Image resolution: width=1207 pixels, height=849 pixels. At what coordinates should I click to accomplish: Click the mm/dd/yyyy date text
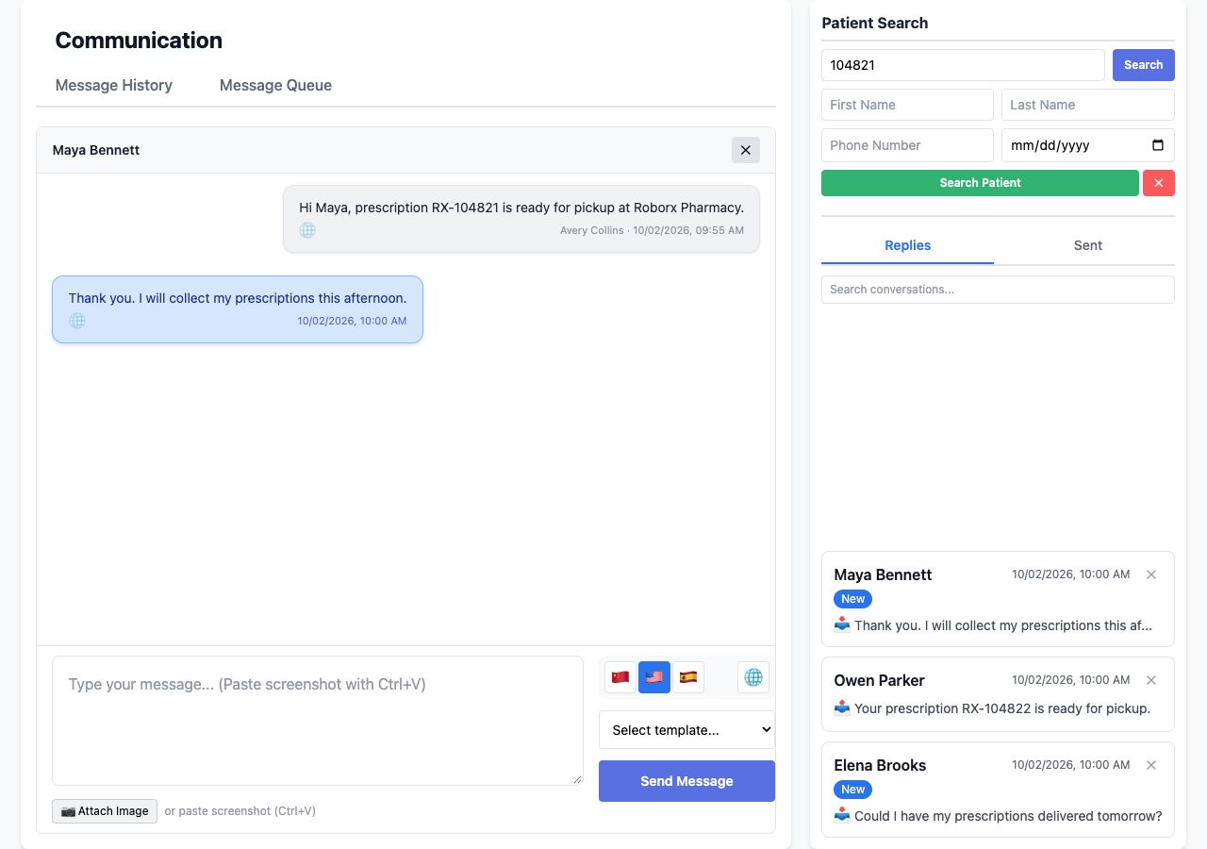pos(1050,145)
